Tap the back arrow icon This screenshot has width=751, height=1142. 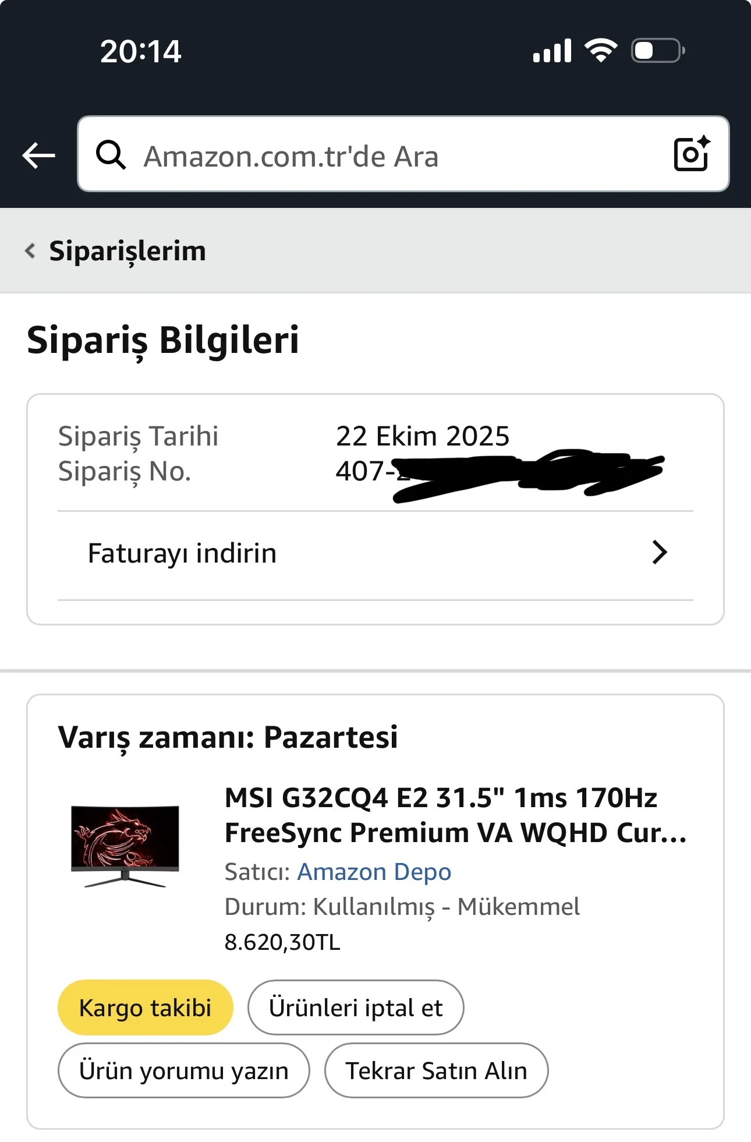pyautogui.click(x=38, y=155)
